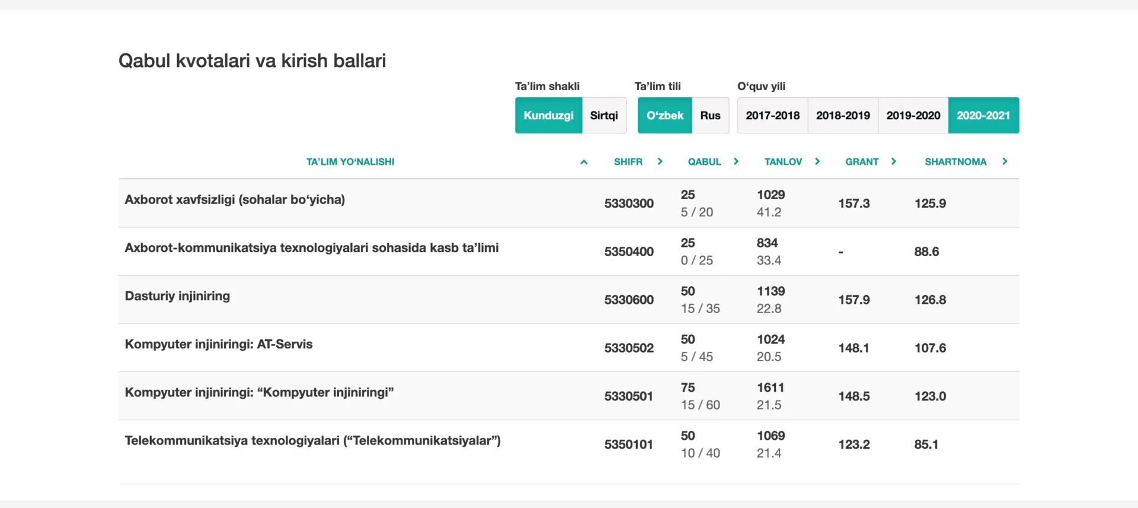Click quota split 5 / 45
Viewport: 1138px width, 508px height.
[696, 357]
